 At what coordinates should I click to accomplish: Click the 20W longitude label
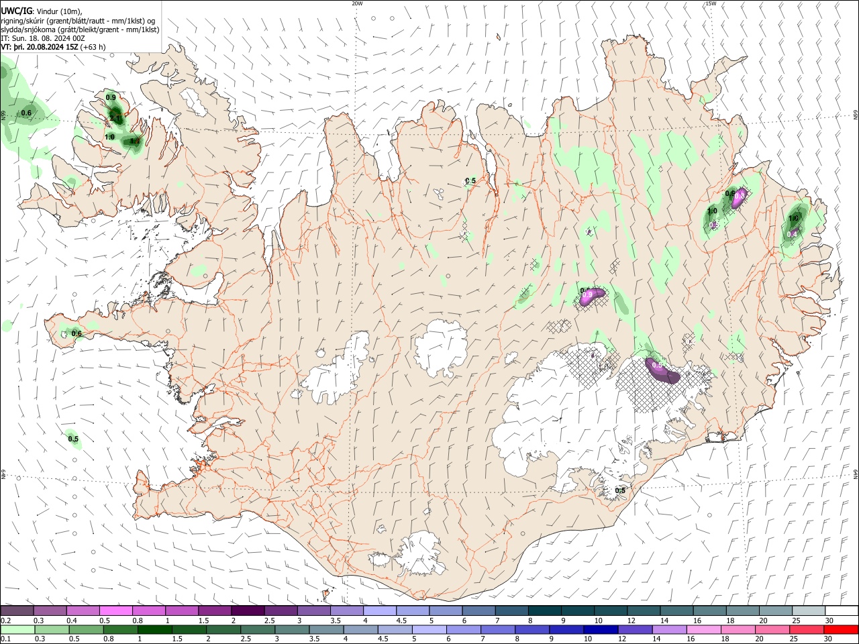pyautogui.click(x=357, y=3)
